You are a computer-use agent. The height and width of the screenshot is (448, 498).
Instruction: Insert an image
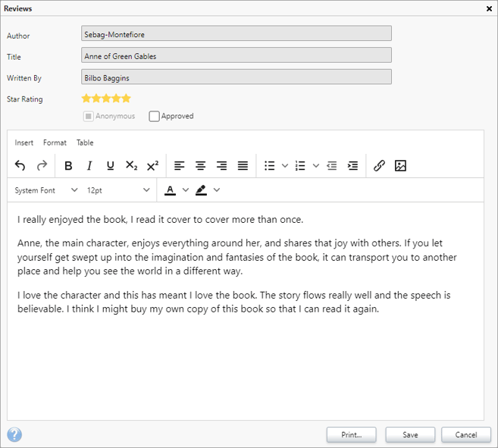point(400,165)
